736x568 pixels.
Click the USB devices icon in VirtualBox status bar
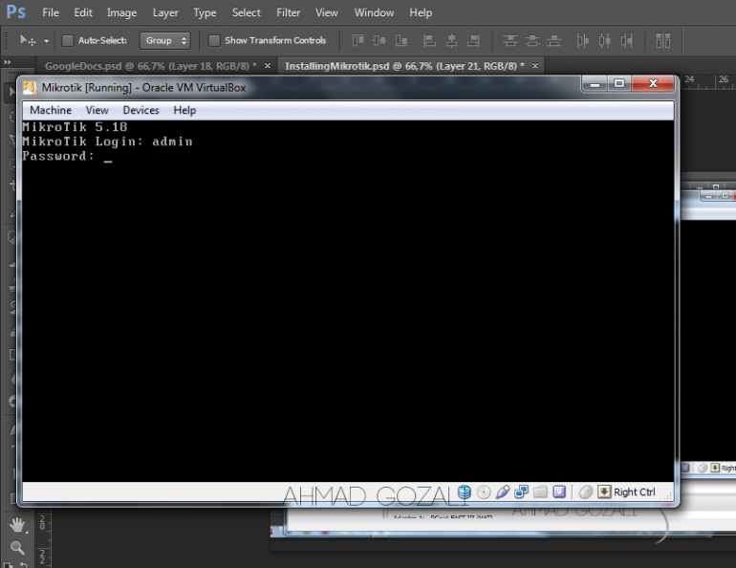[x=503, y=492]
